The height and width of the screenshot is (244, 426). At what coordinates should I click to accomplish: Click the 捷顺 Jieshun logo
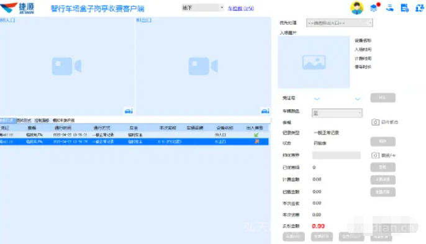point(17,8)
